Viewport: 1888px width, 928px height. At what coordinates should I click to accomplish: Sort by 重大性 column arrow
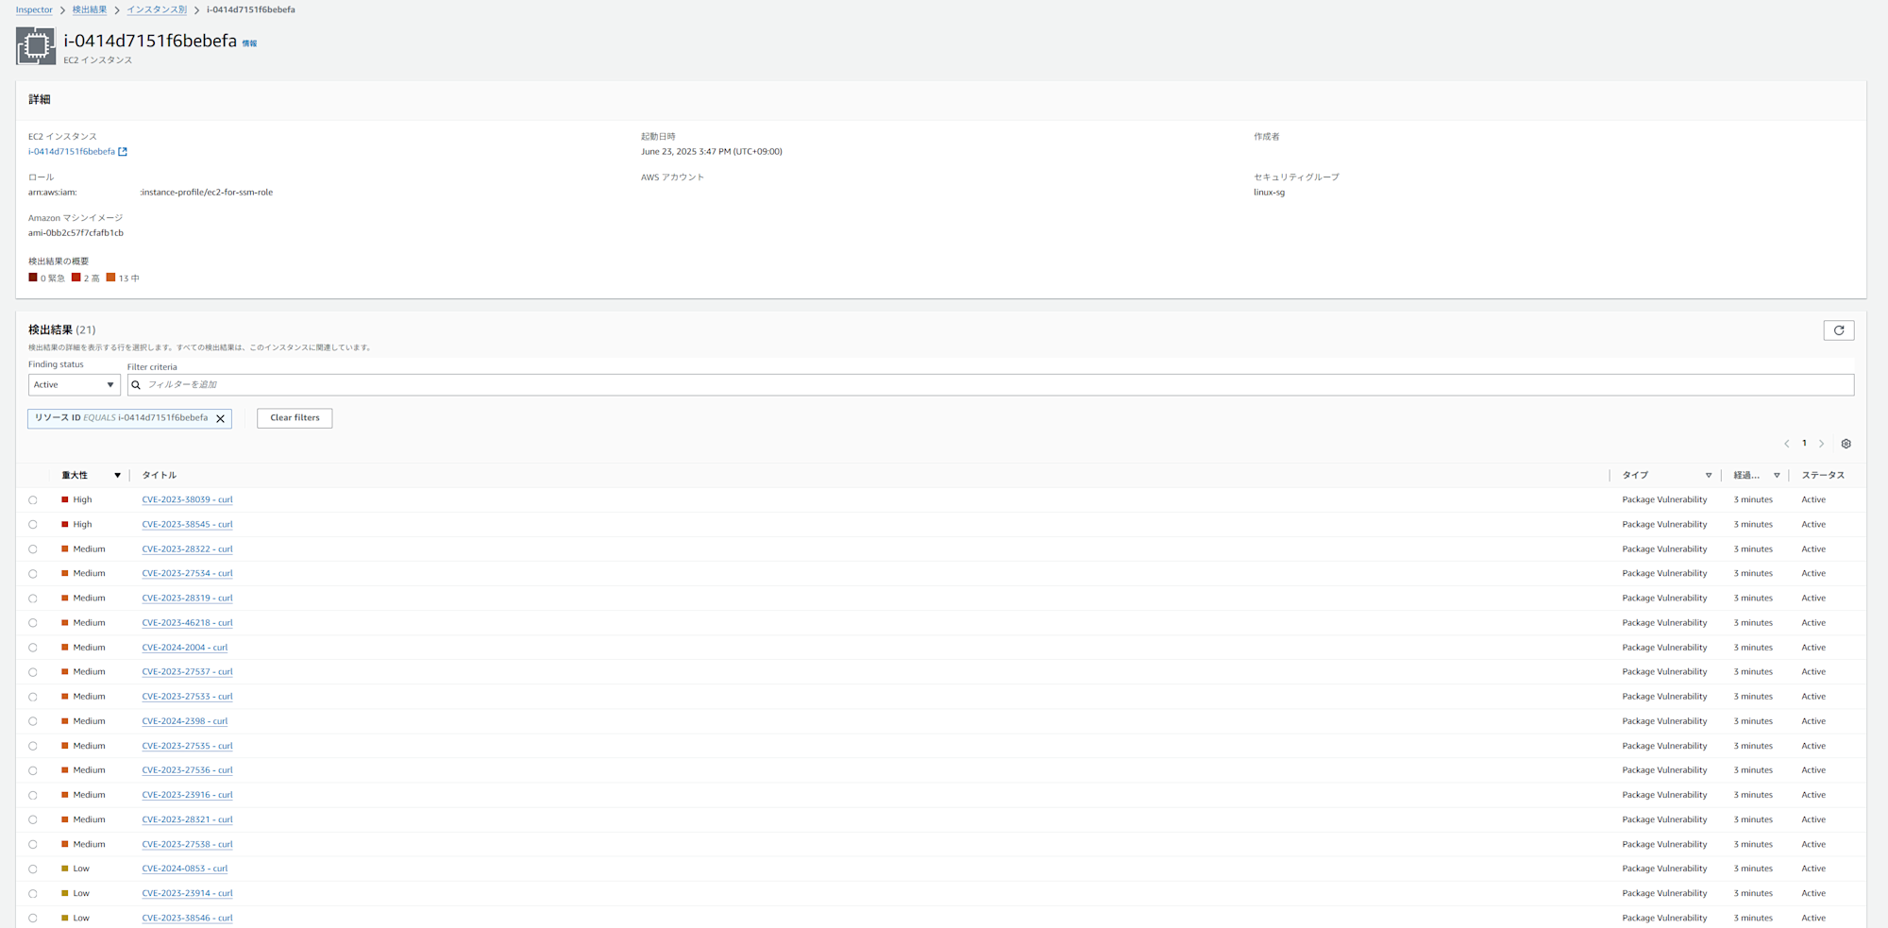(117, 476)
